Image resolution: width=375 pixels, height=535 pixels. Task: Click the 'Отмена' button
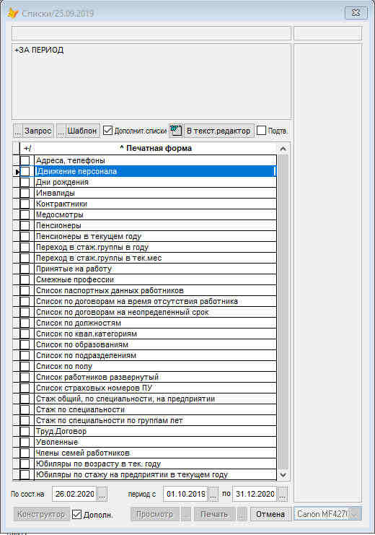(270, 514)
